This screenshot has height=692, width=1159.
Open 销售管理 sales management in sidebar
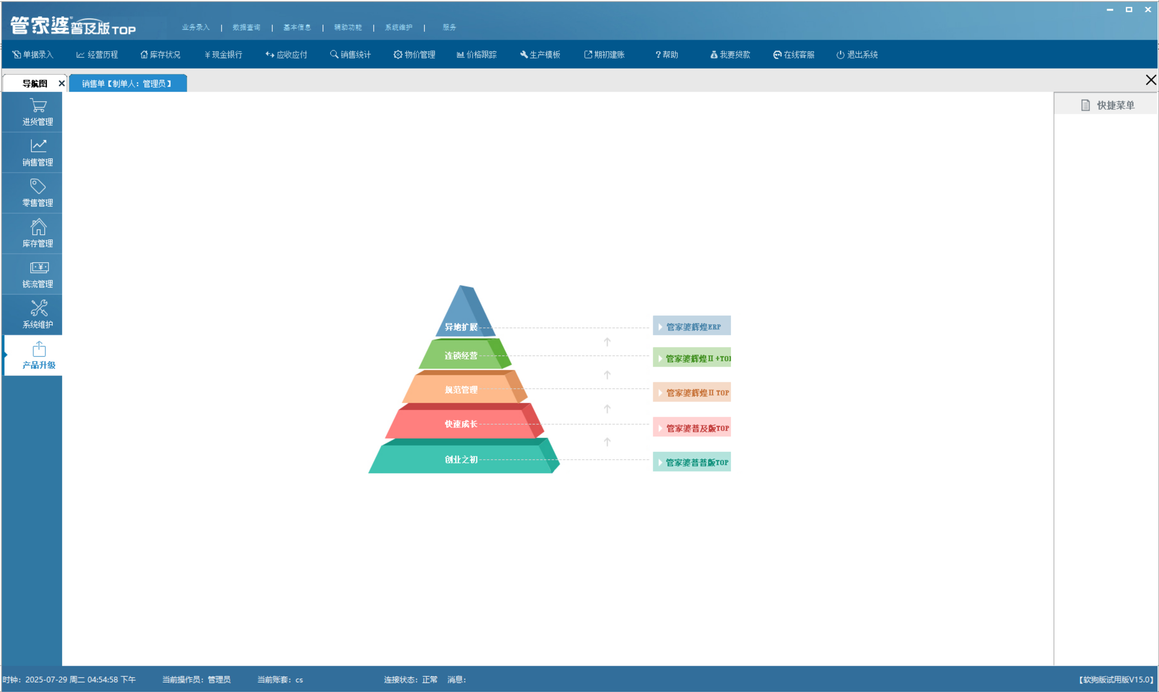[x=32, y=152]
